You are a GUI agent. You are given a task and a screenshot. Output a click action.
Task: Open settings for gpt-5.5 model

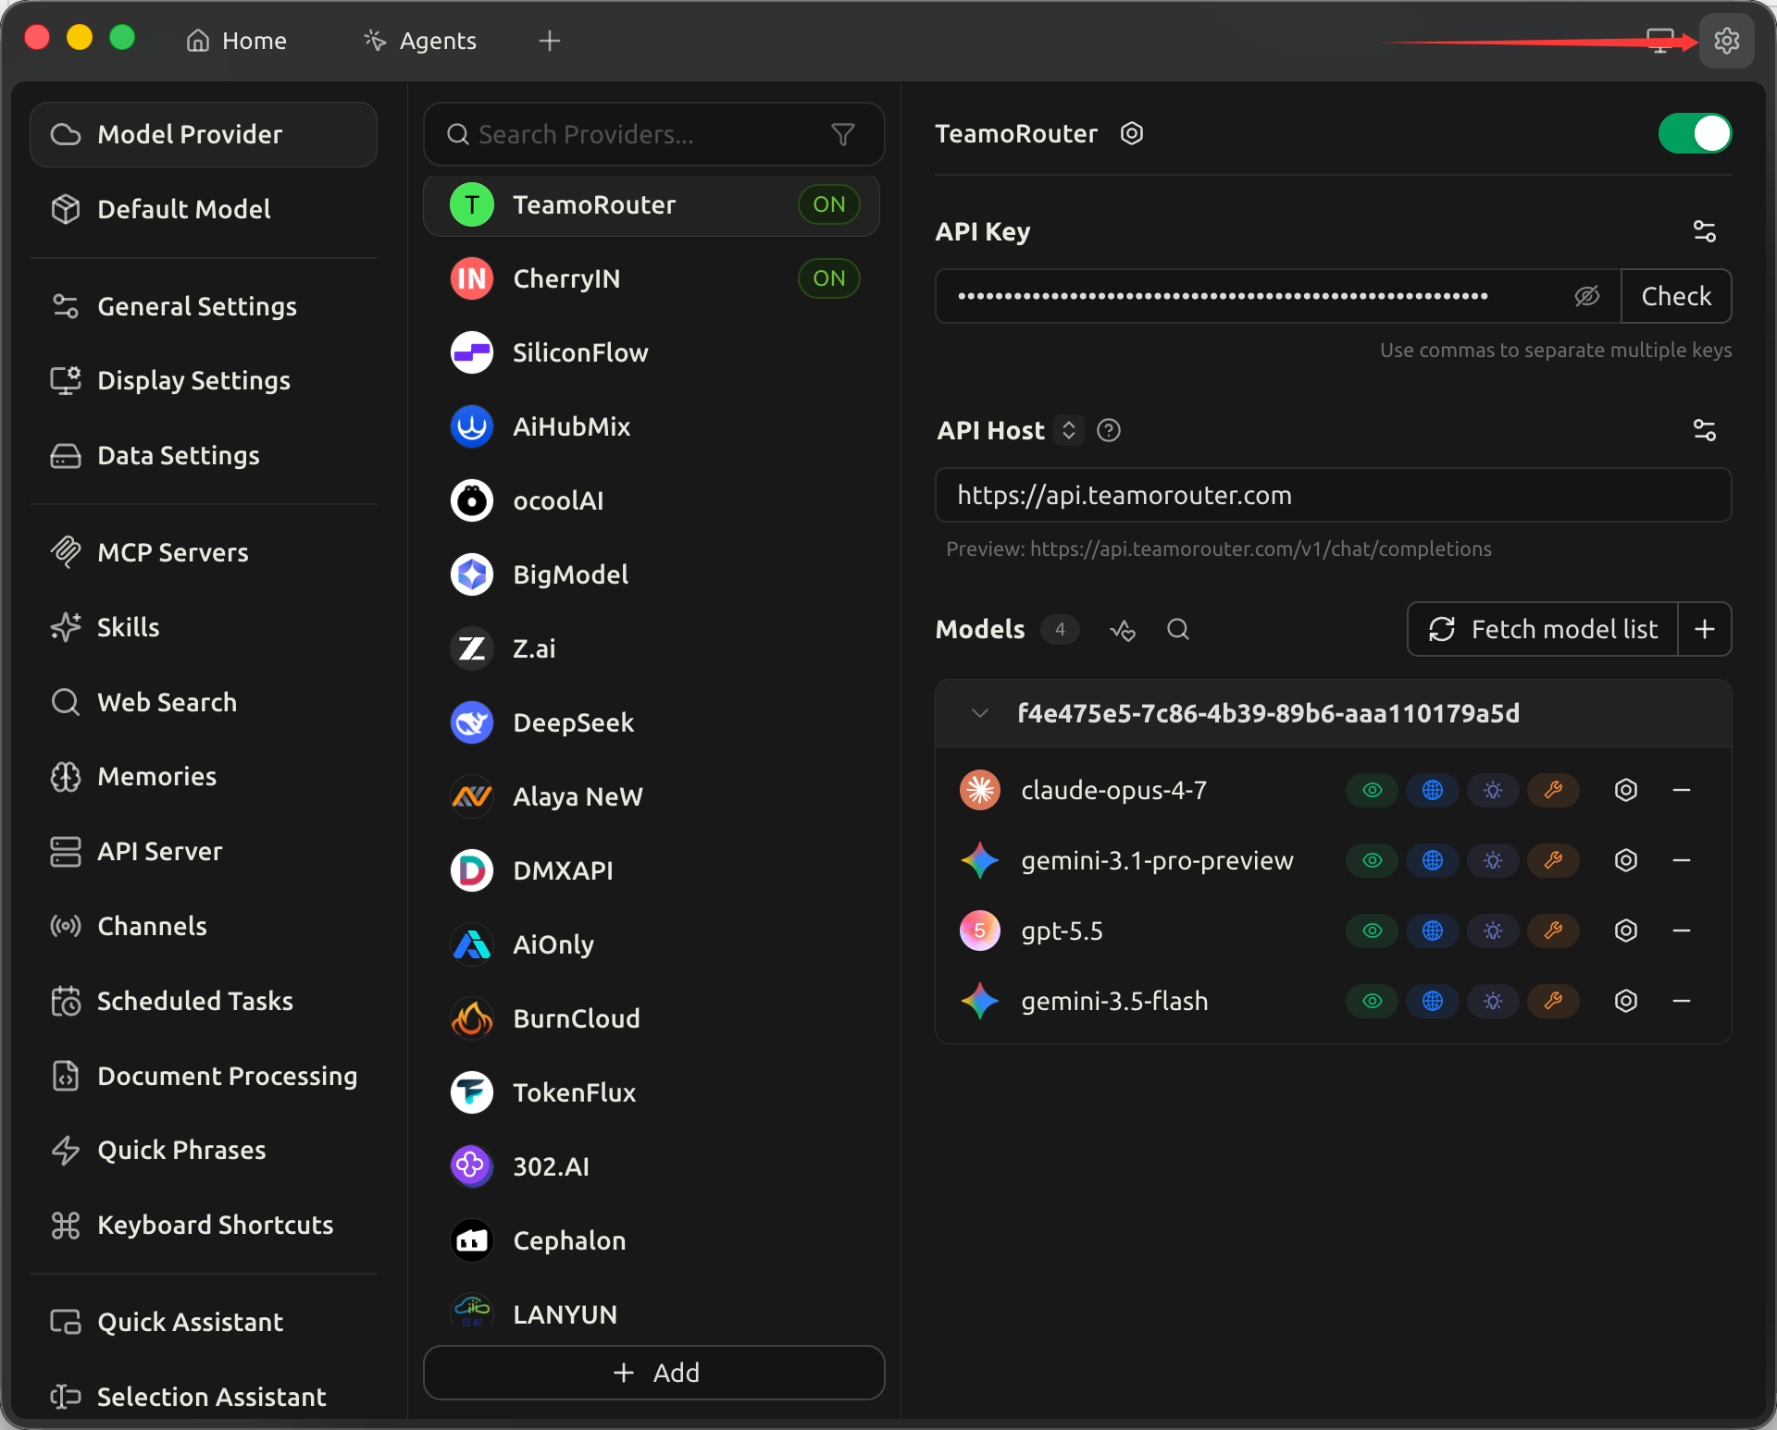click(1625, 931)
